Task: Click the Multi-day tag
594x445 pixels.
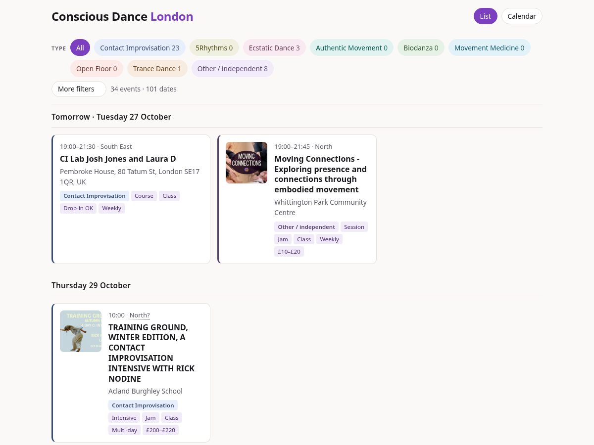Action: coord(125,430)
